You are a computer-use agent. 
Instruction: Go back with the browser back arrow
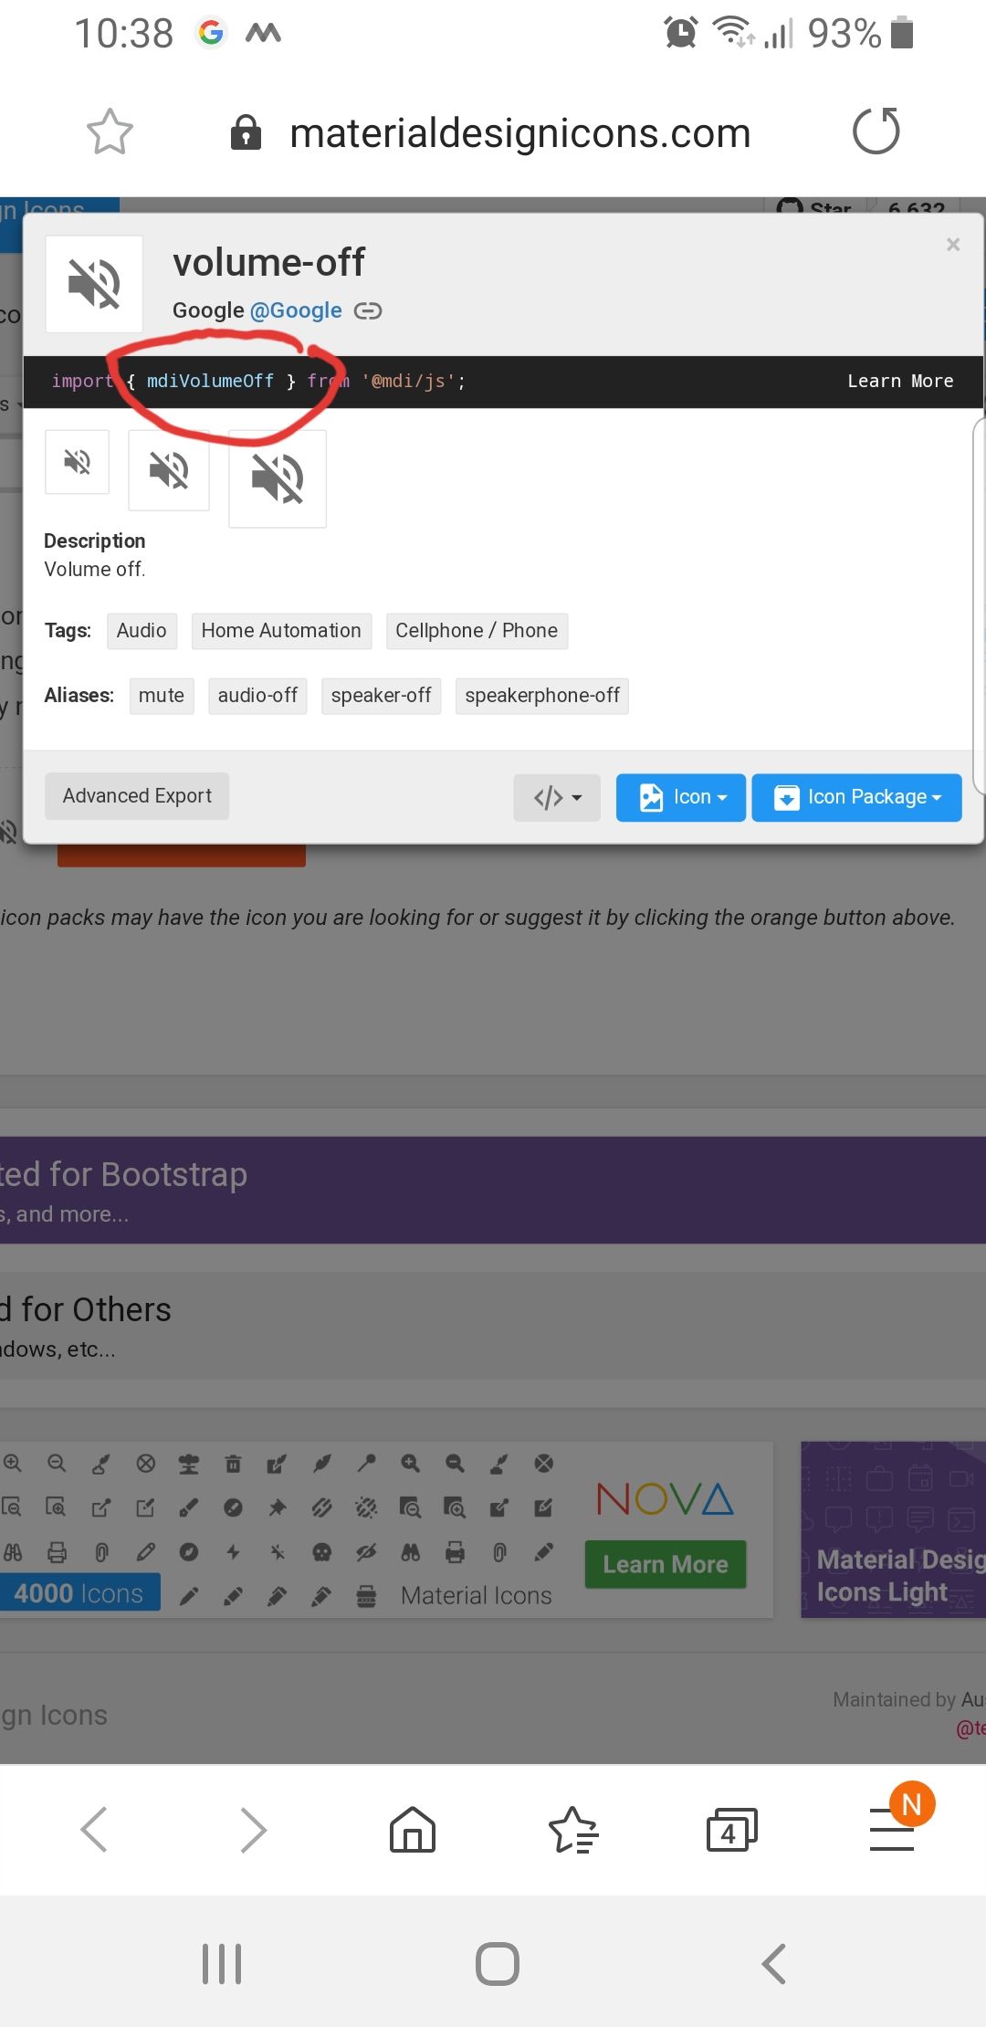[x=94, y=1830]
